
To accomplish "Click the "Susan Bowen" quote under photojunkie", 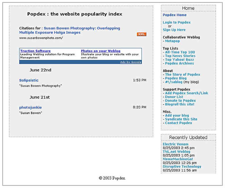I will click(x=30, y=113).
